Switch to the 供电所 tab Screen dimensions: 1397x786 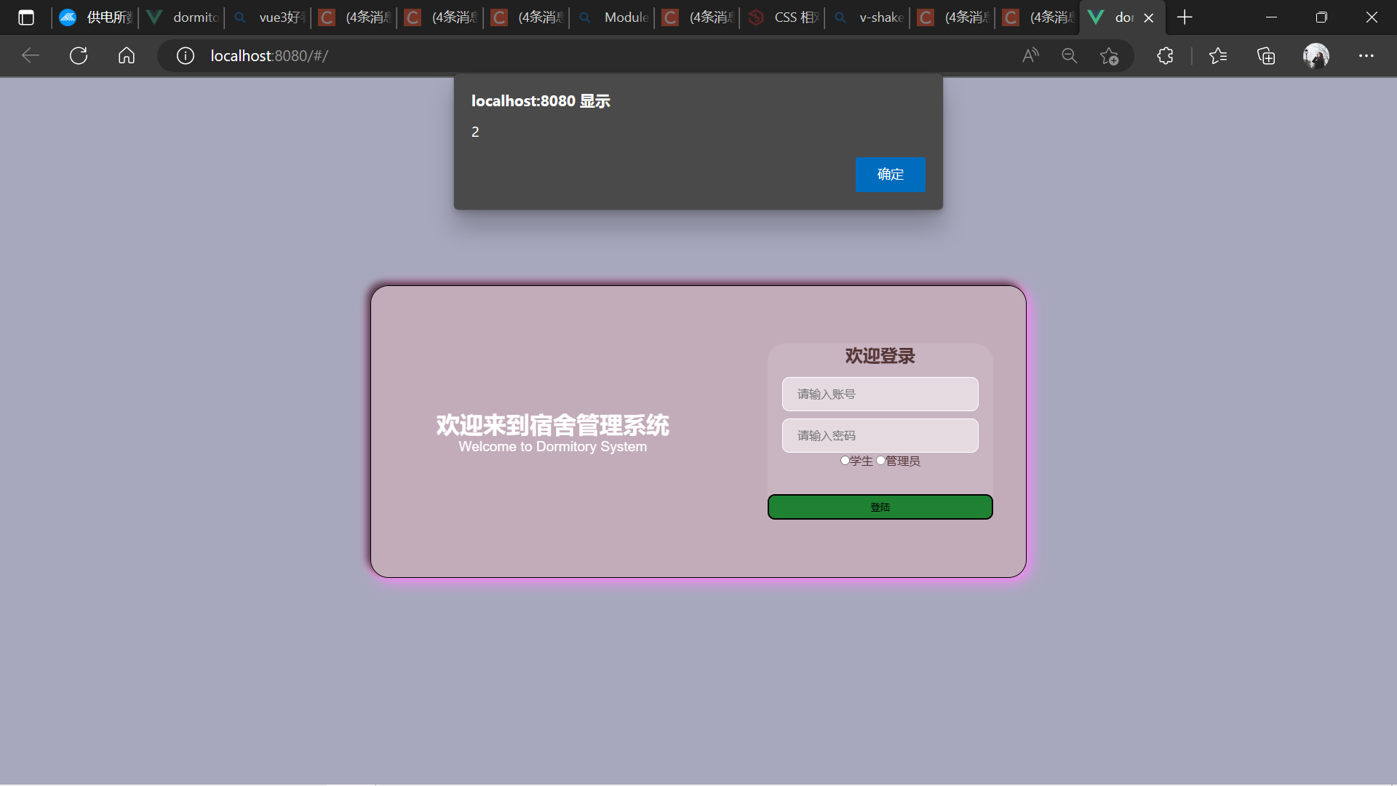(95, 17)
